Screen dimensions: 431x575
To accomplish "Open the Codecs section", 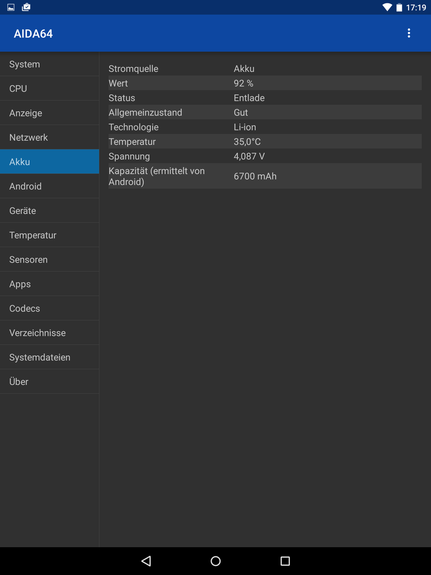I will 49,309.
